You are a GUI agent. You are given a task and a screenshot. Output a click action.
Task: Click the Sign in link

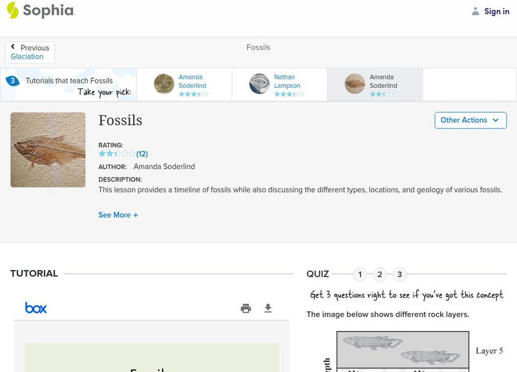tap(496, 11)
